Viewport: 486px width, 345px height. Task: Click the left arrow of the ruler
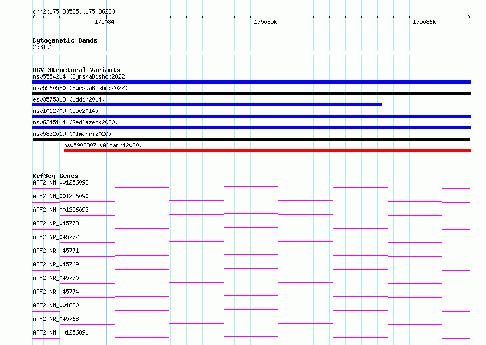[x=34, y=17]
